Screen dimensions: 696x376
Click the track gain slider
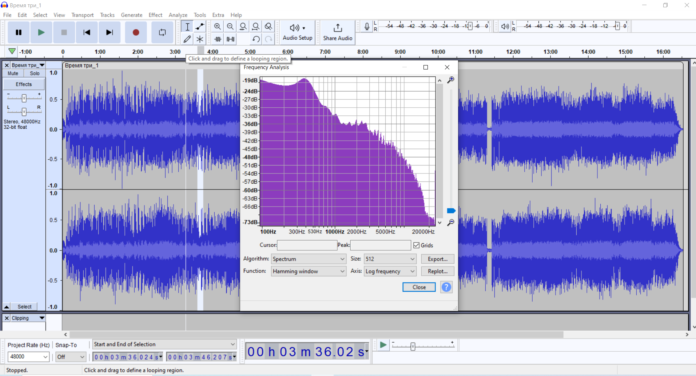[24, 98]
